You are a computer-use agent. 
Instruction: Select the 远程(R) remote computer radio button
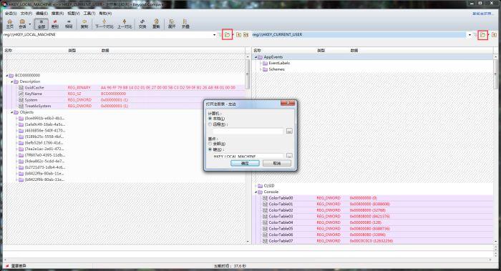click(210, 124)
